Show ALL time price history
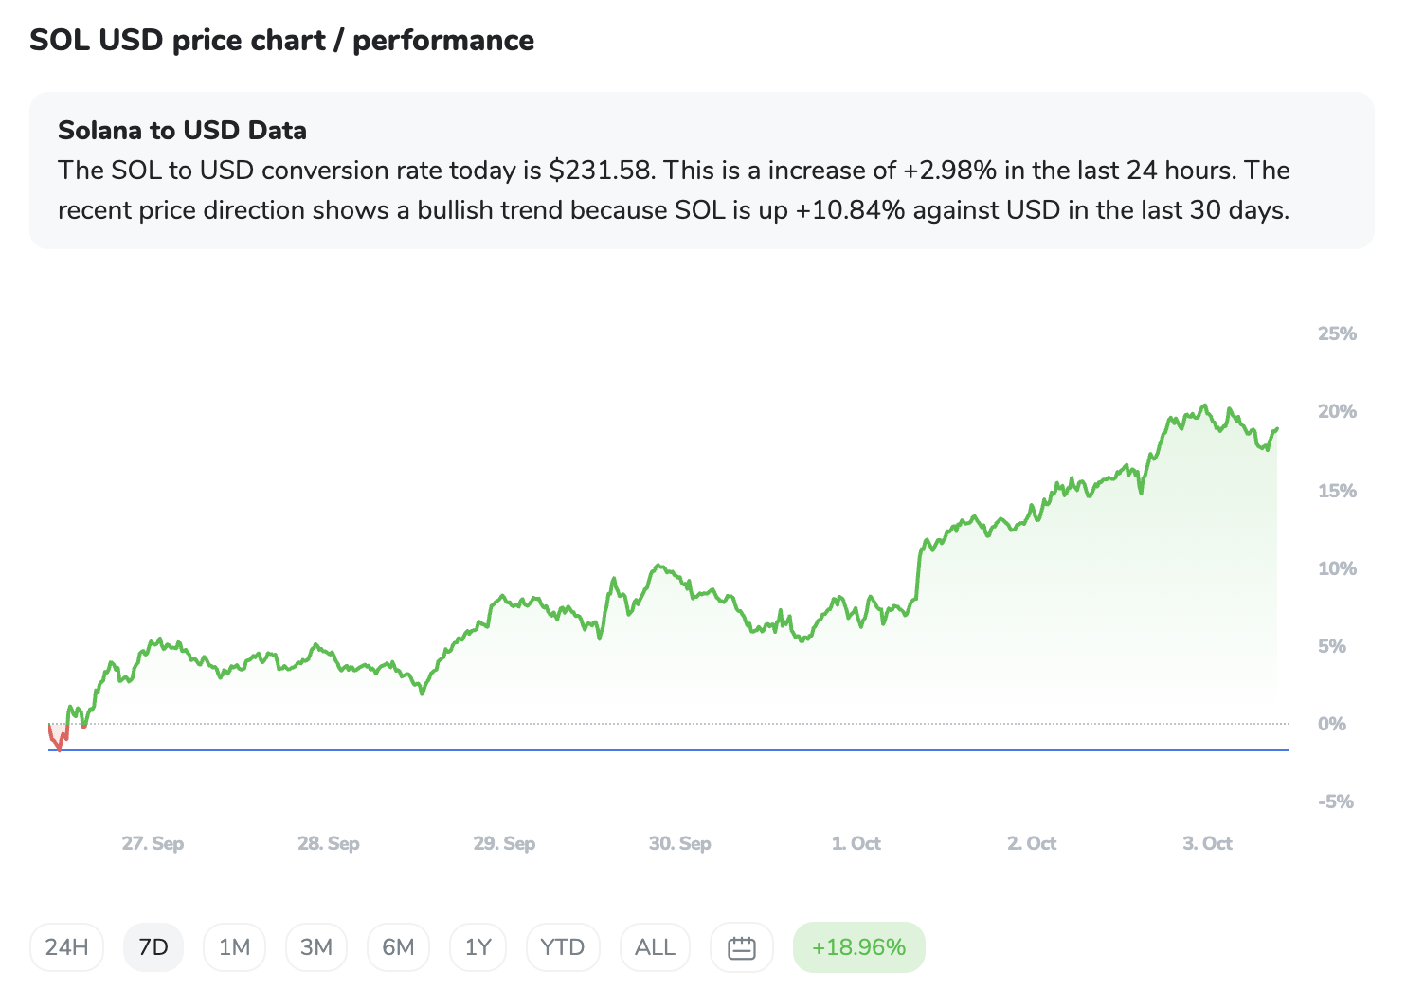This screenshot has width=1406, height=1008. [x=655, y=947]
